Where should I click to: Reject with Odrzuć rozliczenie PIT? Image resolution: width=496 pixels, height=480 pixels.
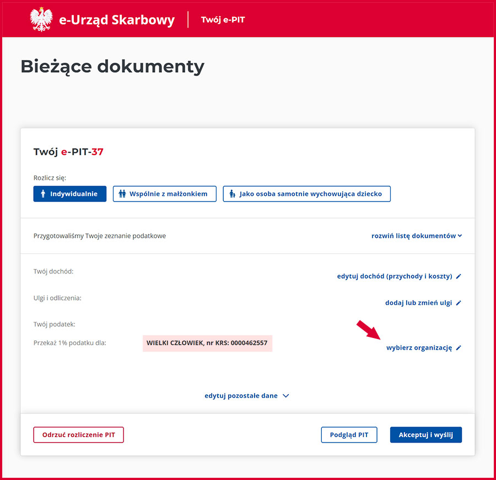pyautogui.click(x=78, y=435)
